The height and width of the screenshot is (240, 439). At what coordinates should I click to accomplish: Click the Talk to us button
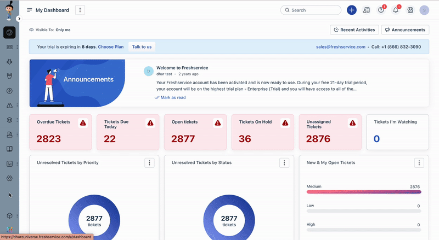pyautogui.click(x=142, y=47)
